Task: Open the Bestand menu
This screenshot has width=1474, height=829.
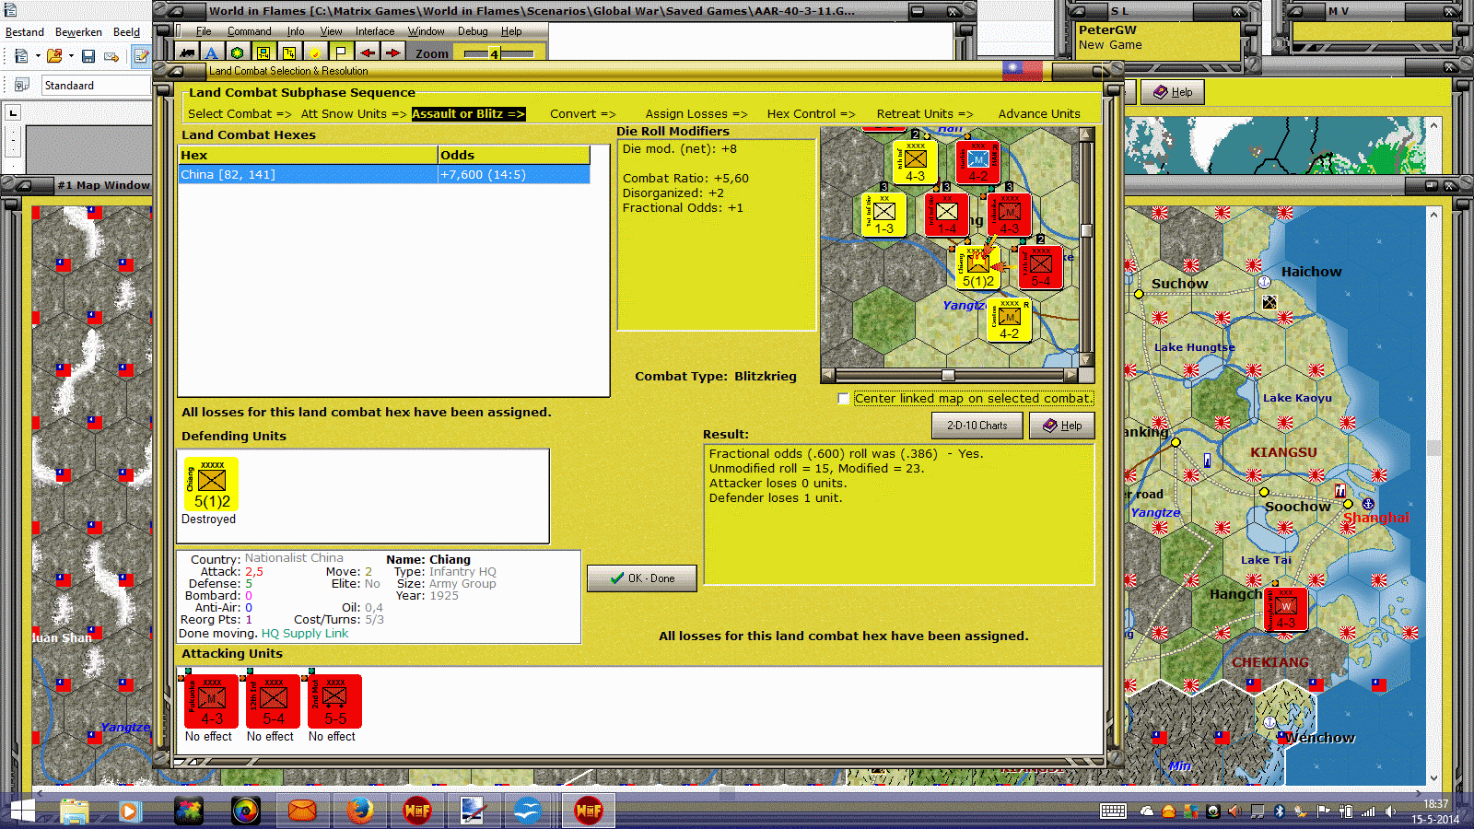Action: click(25, 32)
